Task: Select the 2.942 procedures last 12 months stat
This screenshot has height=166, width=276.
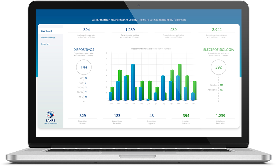Action: pyautogui.click(x=217, y=30)
